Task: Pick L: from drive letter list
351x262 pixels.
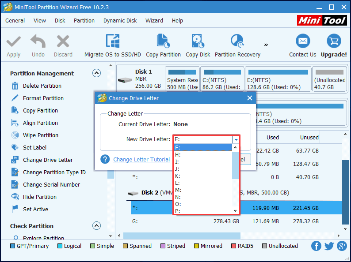Action: point(203,183)
